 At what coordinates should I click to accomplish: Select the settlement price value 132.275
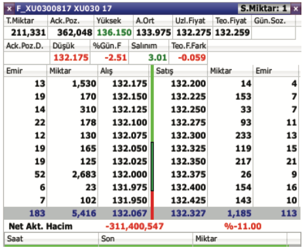coord(194,33)
